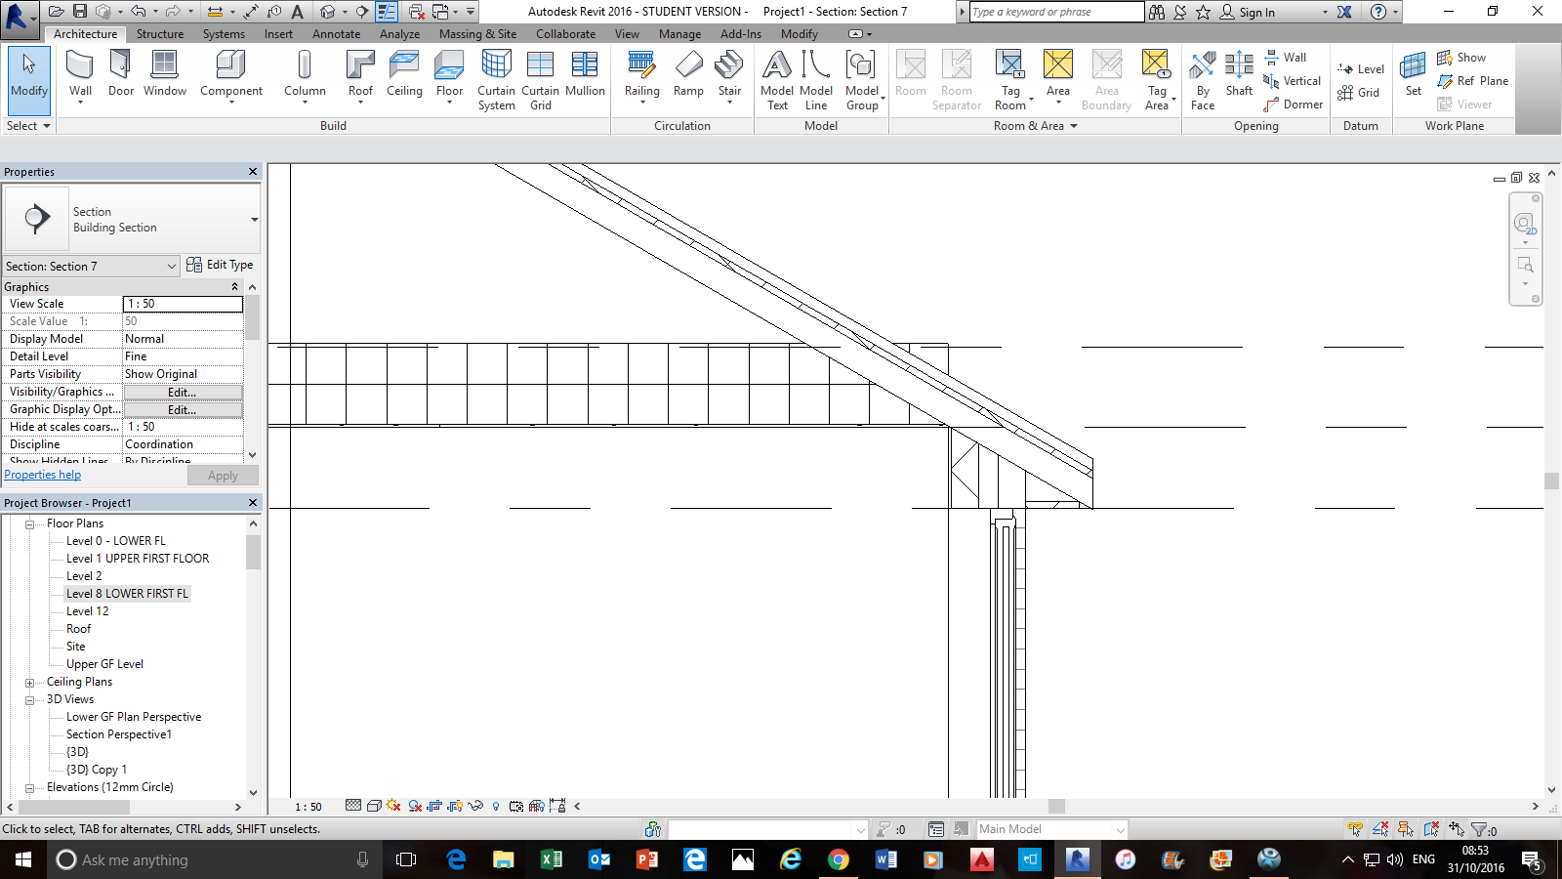Activate the Model Text tool

(777, 80)
